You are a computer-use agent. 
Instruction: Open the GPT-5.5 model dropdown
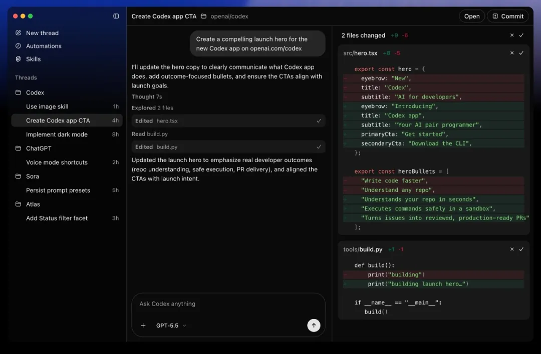click(x=171, y=325)
